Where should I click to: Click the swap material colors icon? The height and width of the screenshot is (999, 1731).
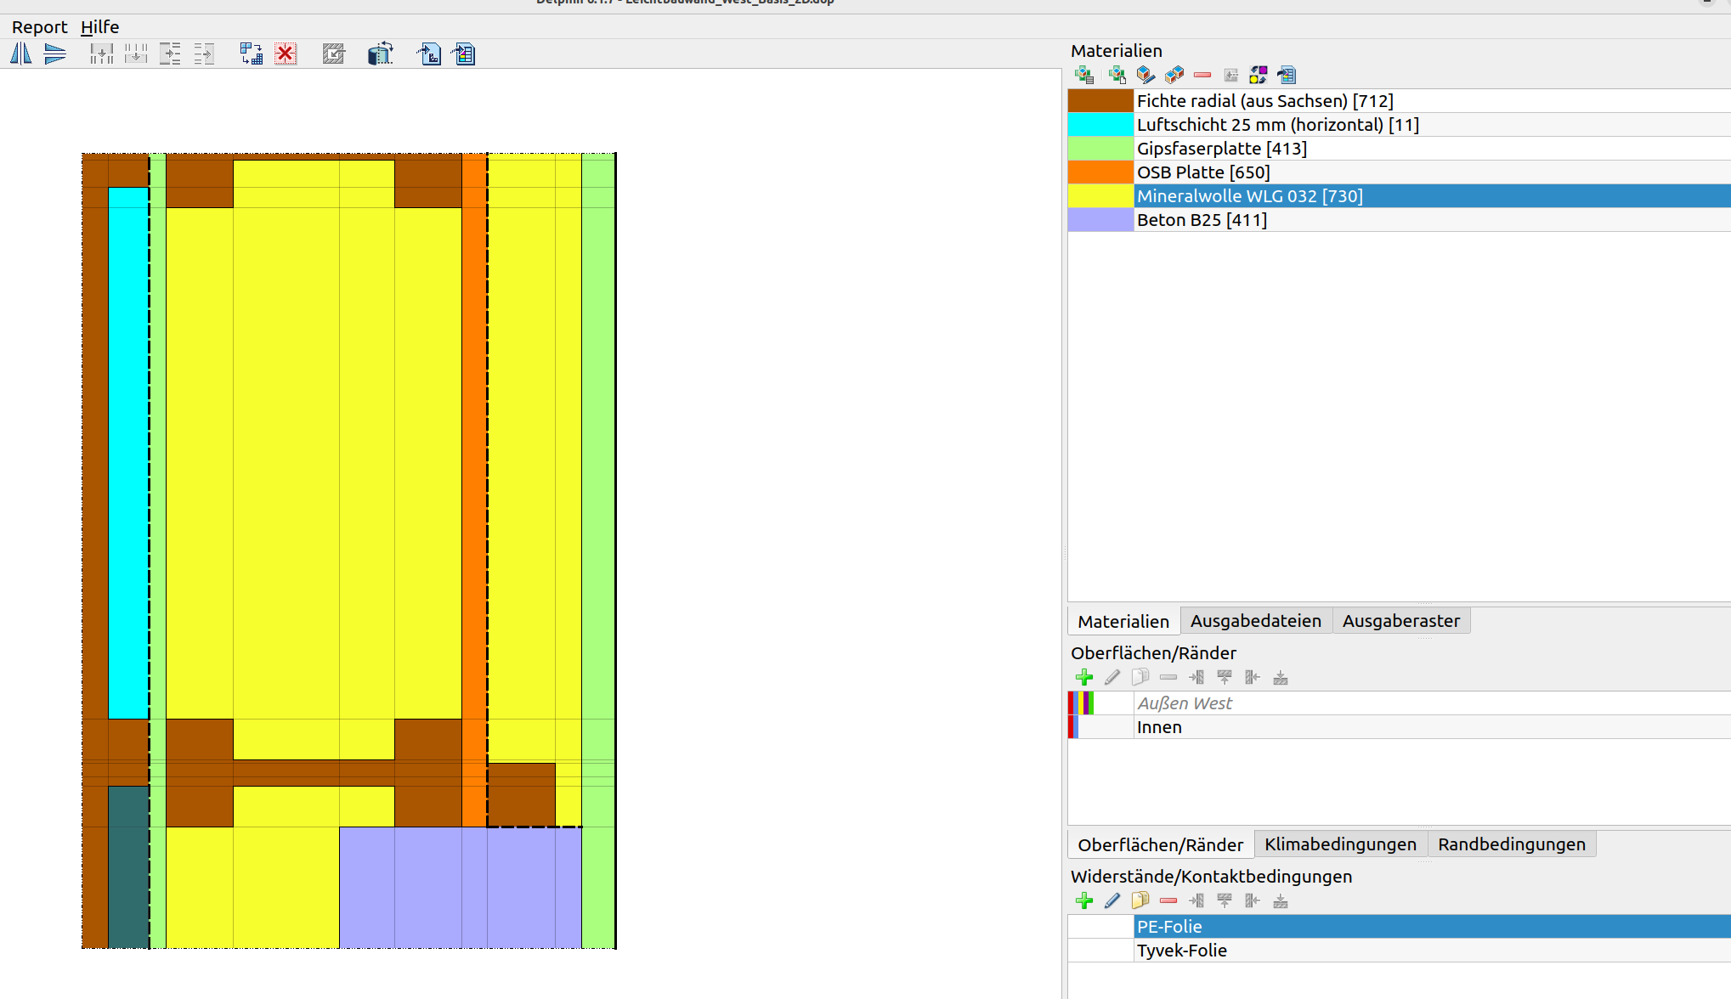tap(1259, 76)
